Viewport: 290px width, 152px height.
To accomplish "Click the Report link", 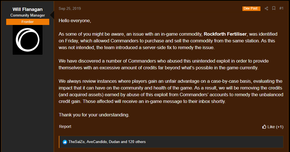I will click(65, 126).
